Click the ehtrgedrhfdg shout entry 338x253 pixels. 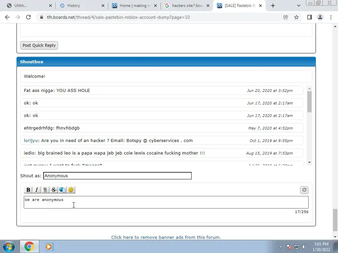pos(162,128)
